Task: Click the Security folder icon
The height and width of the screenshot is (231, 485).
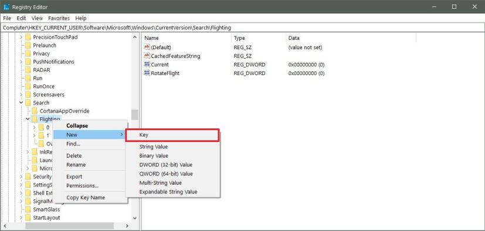Action: pyautogui.click(x=28, y=176)
